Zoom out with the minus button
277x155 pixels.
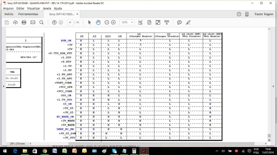[x=107, y=22]
